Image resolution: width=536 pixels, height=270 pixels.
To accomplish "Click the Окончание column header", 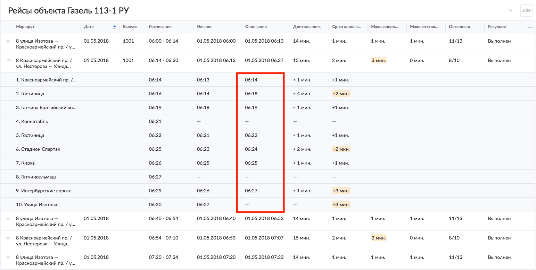I will [x=256, y=27].
